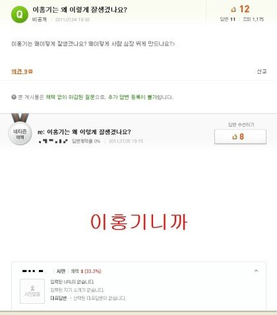This screenshot has width=277, height=315.
Task: Click the green Q question icon
Action: pyautogui.click(x=20, y=15)
